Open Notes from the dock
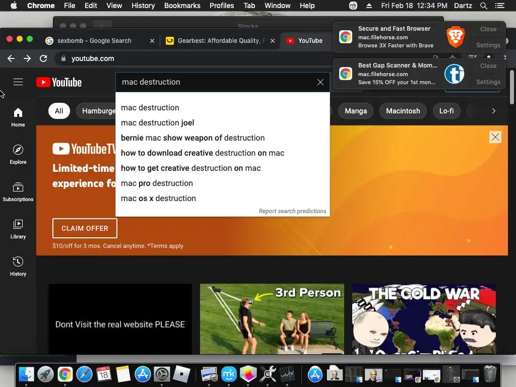This screenshot has height=387, width=516. [x=123, y=374]
